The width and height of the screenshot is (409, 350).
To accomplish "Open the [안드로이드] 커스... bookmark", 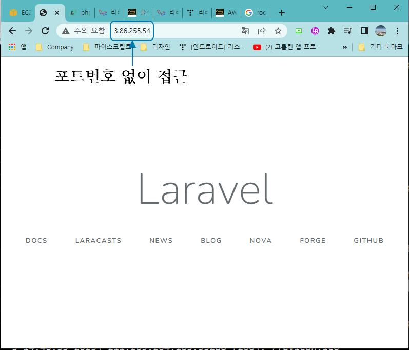I will tap(212, 47).
